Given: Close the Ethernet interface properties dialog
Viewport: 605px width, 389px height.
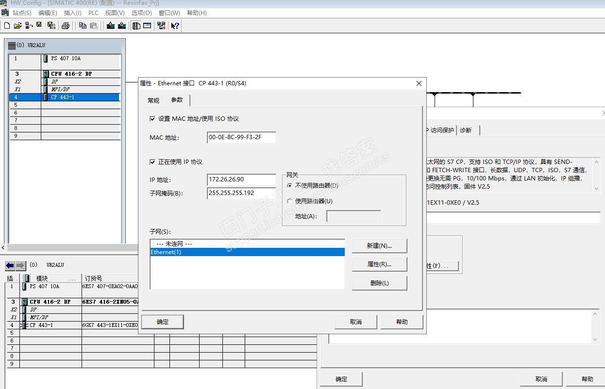Looking at the screenshot, I should [x=419, y=83].
